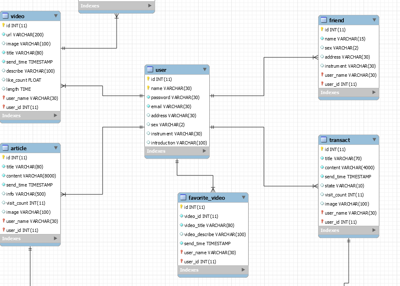Click the video table icon

click(5, 16)
